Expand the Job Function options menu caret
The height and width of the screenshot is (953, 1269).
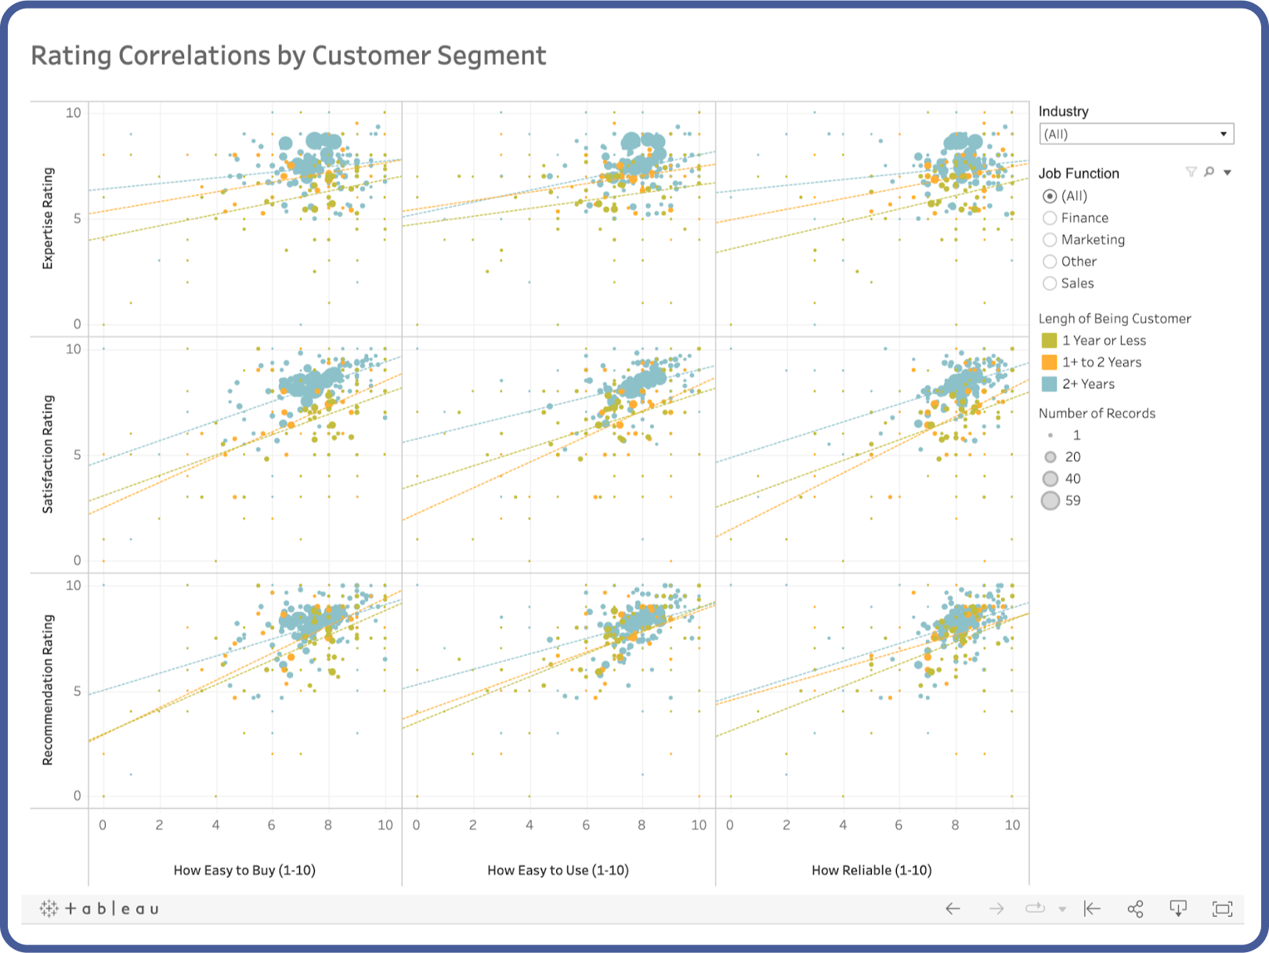[1226, 172]
